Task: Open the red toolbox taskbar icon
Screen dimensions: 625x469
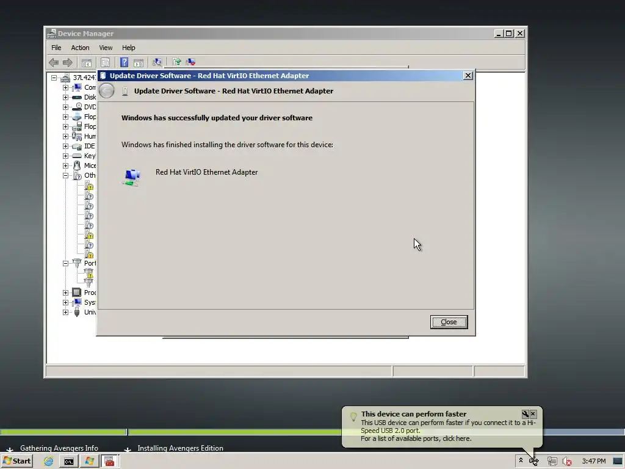Action: click(109, 462)
